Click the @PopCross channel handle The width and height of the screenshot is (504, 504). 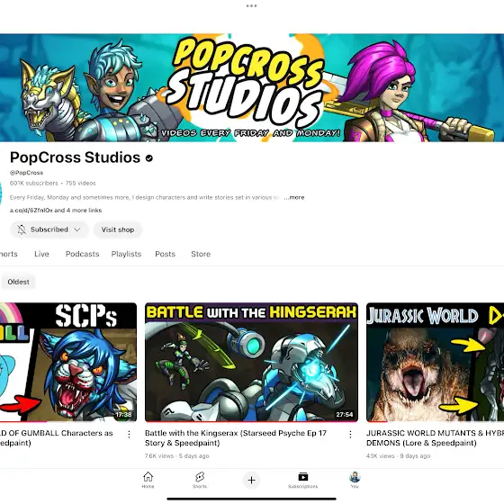tap(26, 173)
